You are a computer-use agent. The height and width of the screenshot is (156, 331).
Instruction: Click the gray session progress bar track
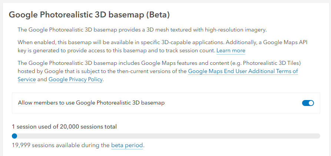click(167, 136)
